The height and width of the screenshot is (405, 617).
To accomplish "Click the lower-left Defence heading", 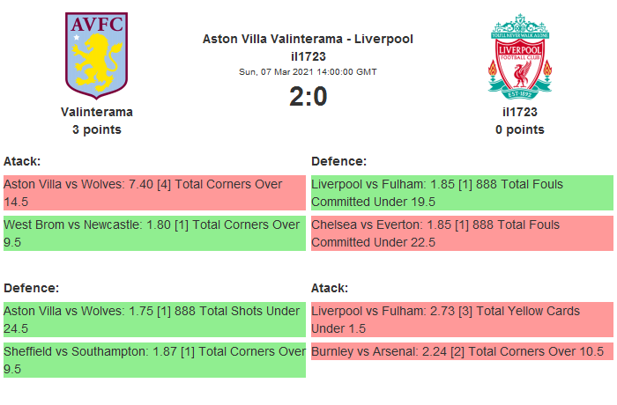I will click(31, 288).
